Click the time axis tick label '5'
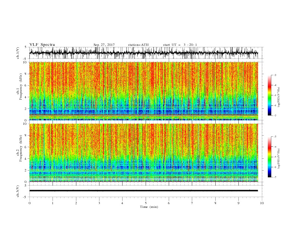295x228 pixels. [146, 203]
